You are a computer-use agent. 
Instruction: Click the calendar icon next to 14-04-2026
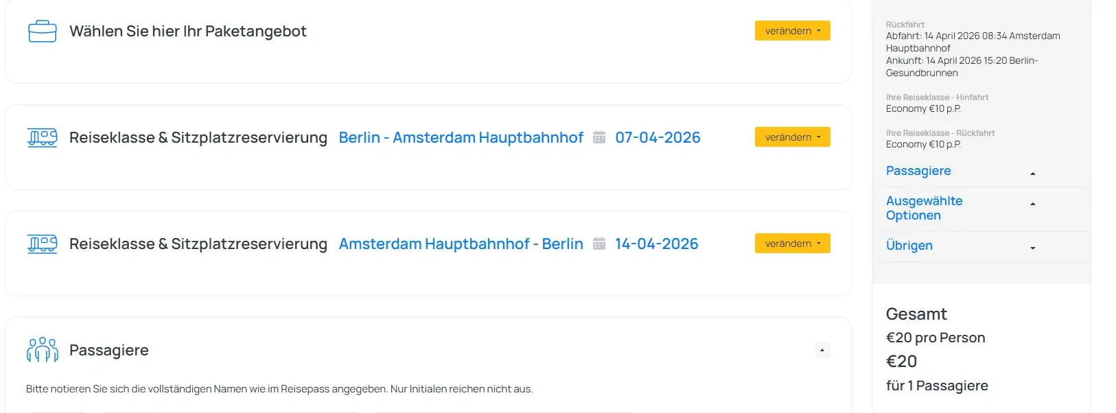(x=598, y=244)
